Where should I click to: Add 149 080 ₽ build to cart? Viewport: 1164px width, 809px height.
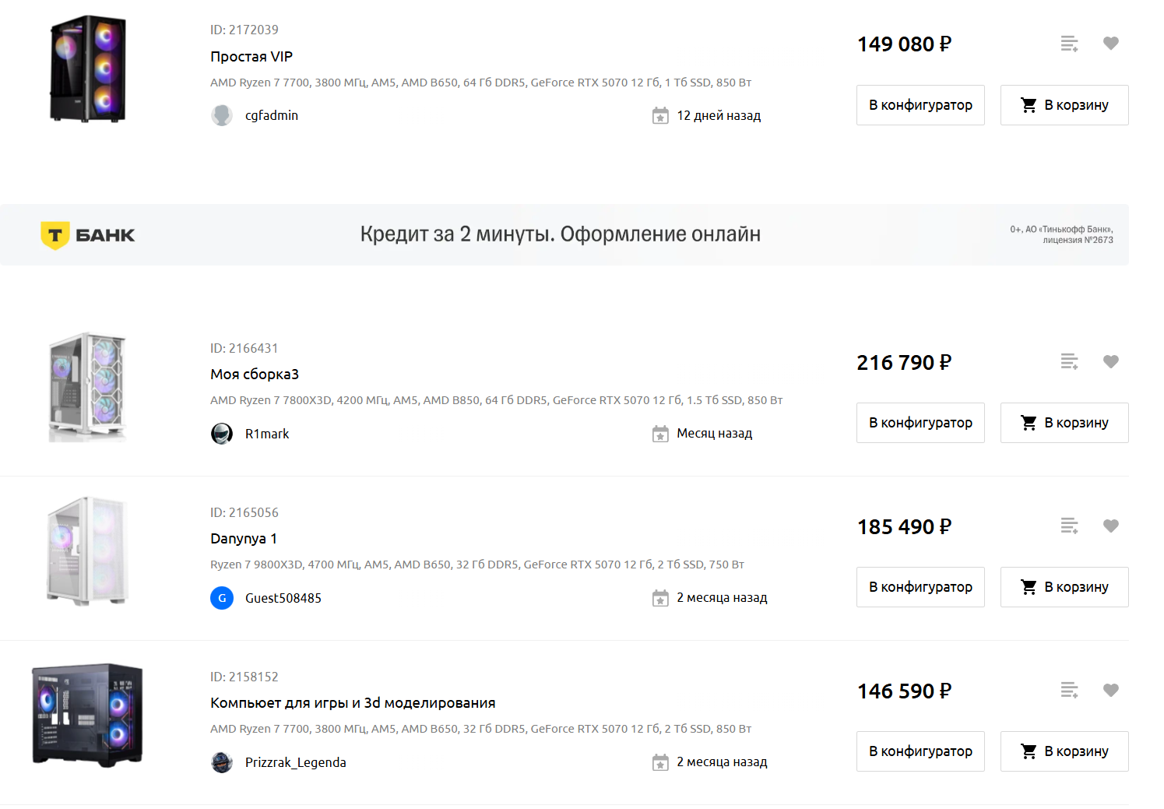pyautogui.click(x=1064, y=105)
